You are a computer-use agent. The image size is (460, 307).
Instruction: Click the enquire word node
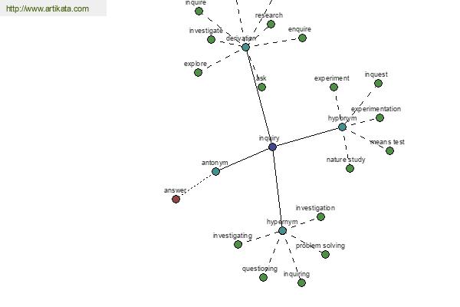(x=302, y=38)
